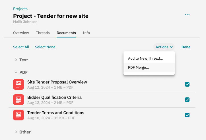Expand the Text documents section
This screenshot has height=140, width=206.
21,60
